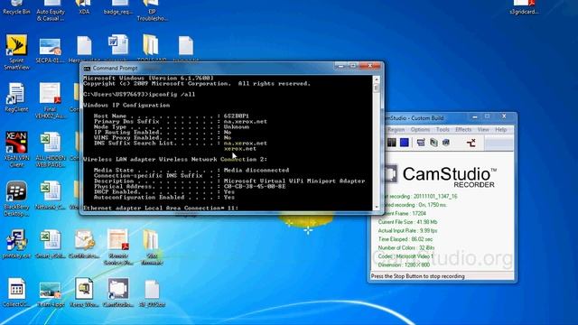Select the CollectGC desktop icon
Viewport: 578px width, 325px height.
16,292
